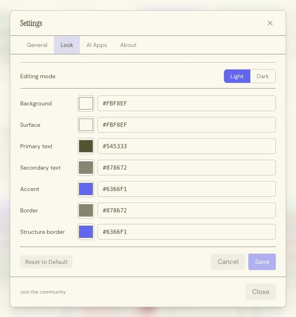Screen dimensions: 296x317
Task: Click the Secondary text row label
Action: (x=40, y=168)
